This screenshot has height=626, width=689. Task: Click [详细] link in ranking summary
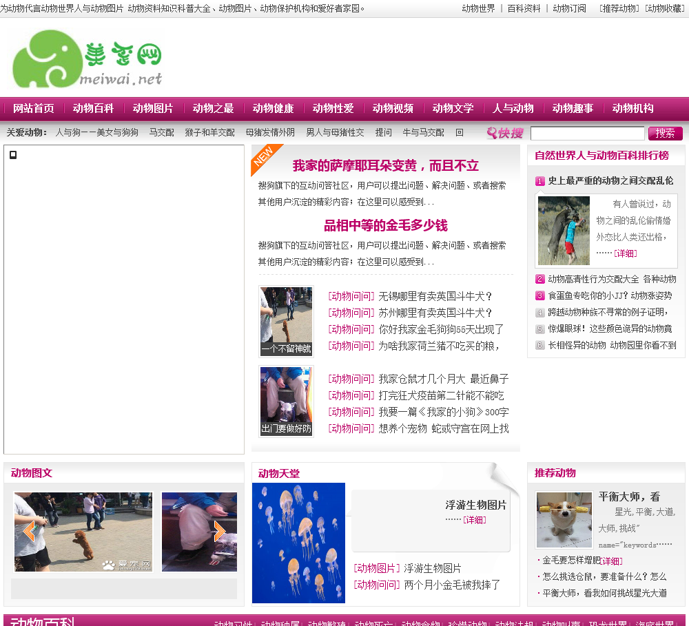click(626, 253)
